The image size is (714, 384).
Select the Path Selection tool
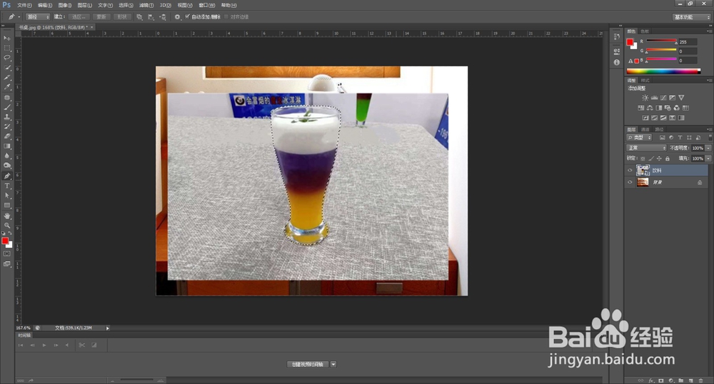click(7, 196)
